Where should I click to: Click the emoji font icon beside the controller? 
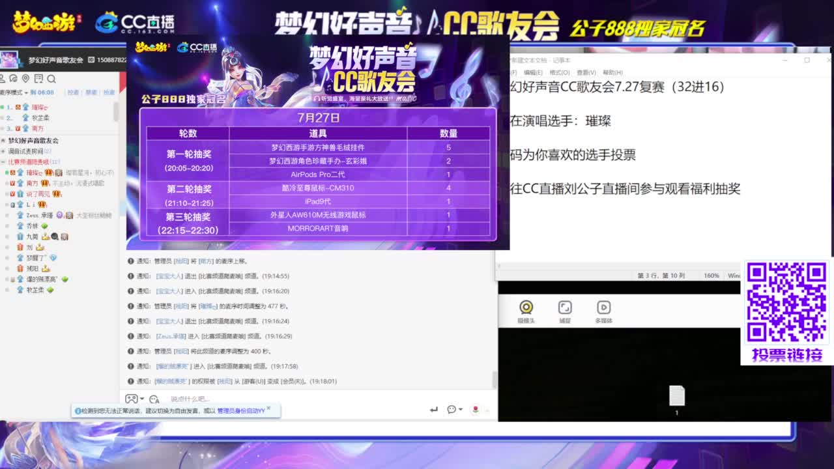tap(154, 399)
